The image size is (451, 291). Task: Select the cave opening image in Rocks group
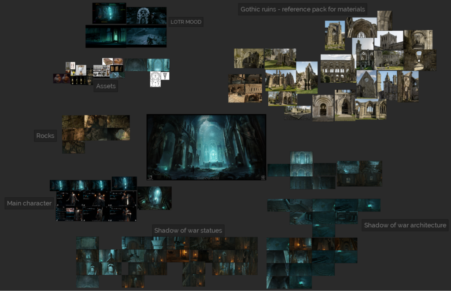click(118, 134)
